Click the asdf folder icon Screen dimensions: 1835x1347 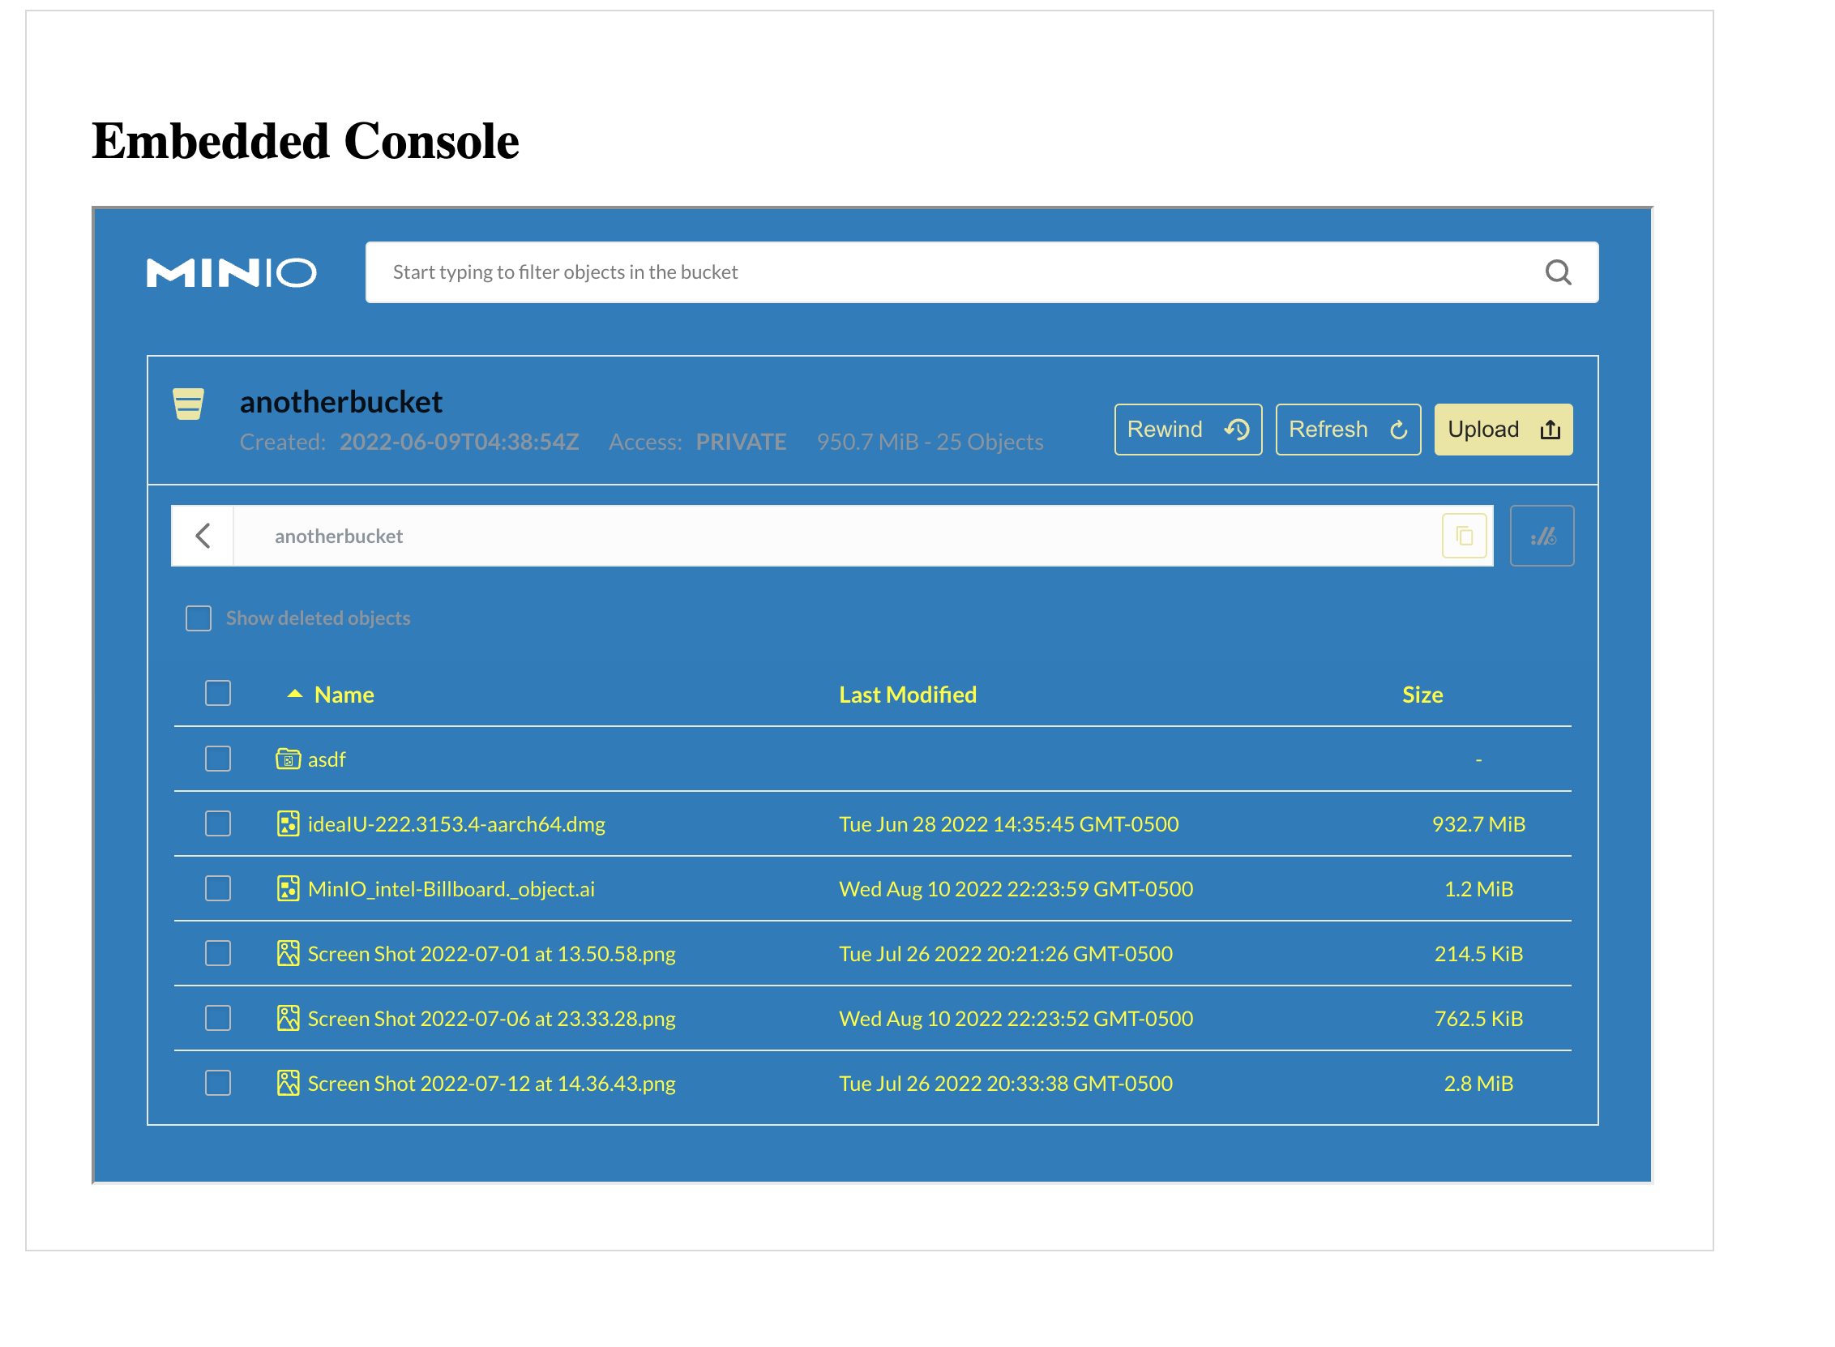pos(288,759)
